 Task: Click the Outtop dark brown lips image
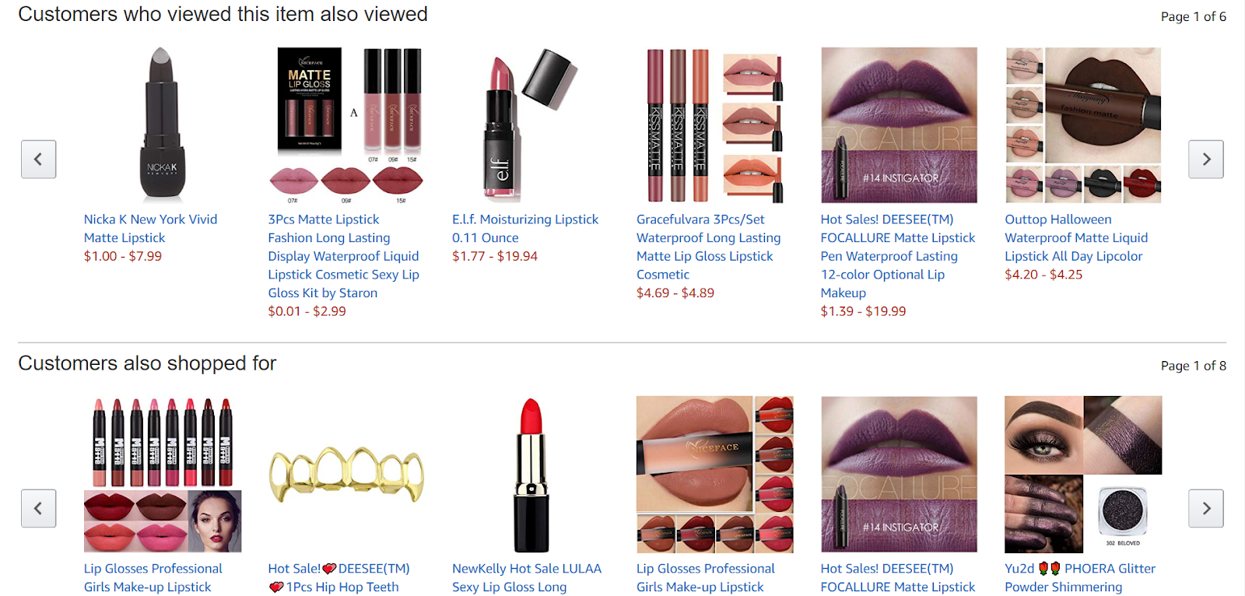click(x=1083, y=125)
